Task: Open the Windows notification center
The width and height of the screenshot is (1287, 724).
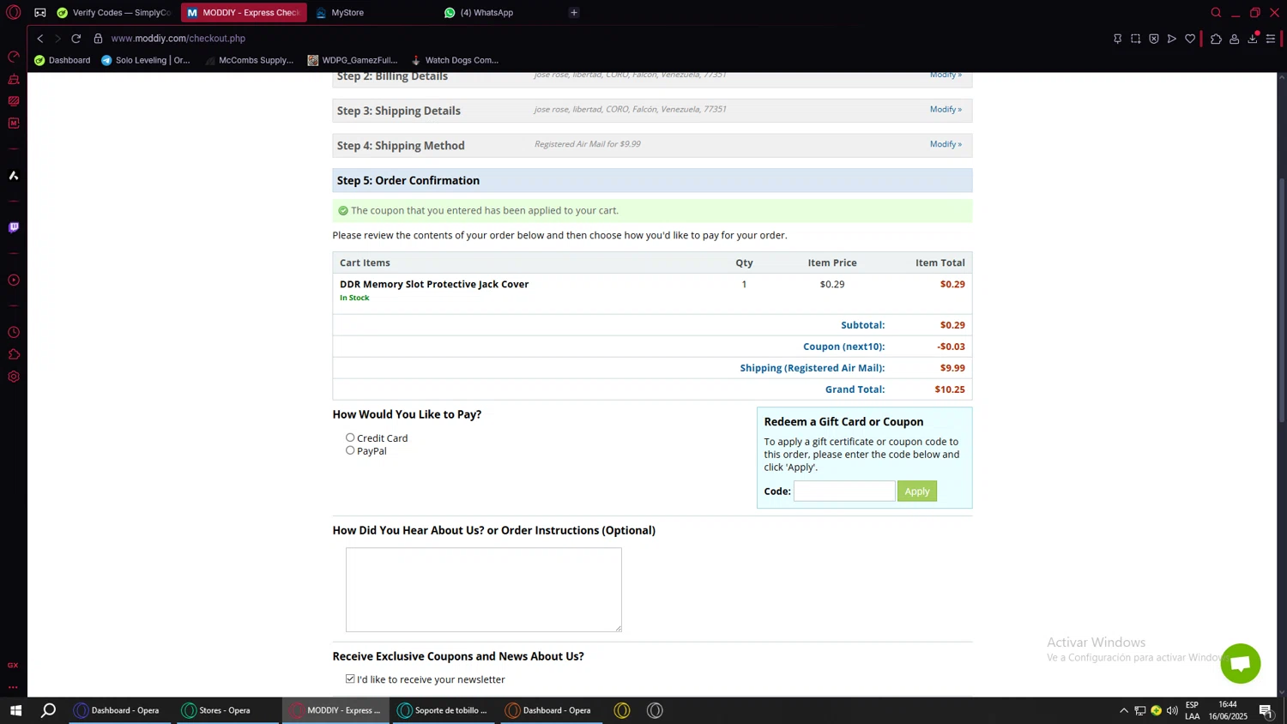Action: 1266,710
